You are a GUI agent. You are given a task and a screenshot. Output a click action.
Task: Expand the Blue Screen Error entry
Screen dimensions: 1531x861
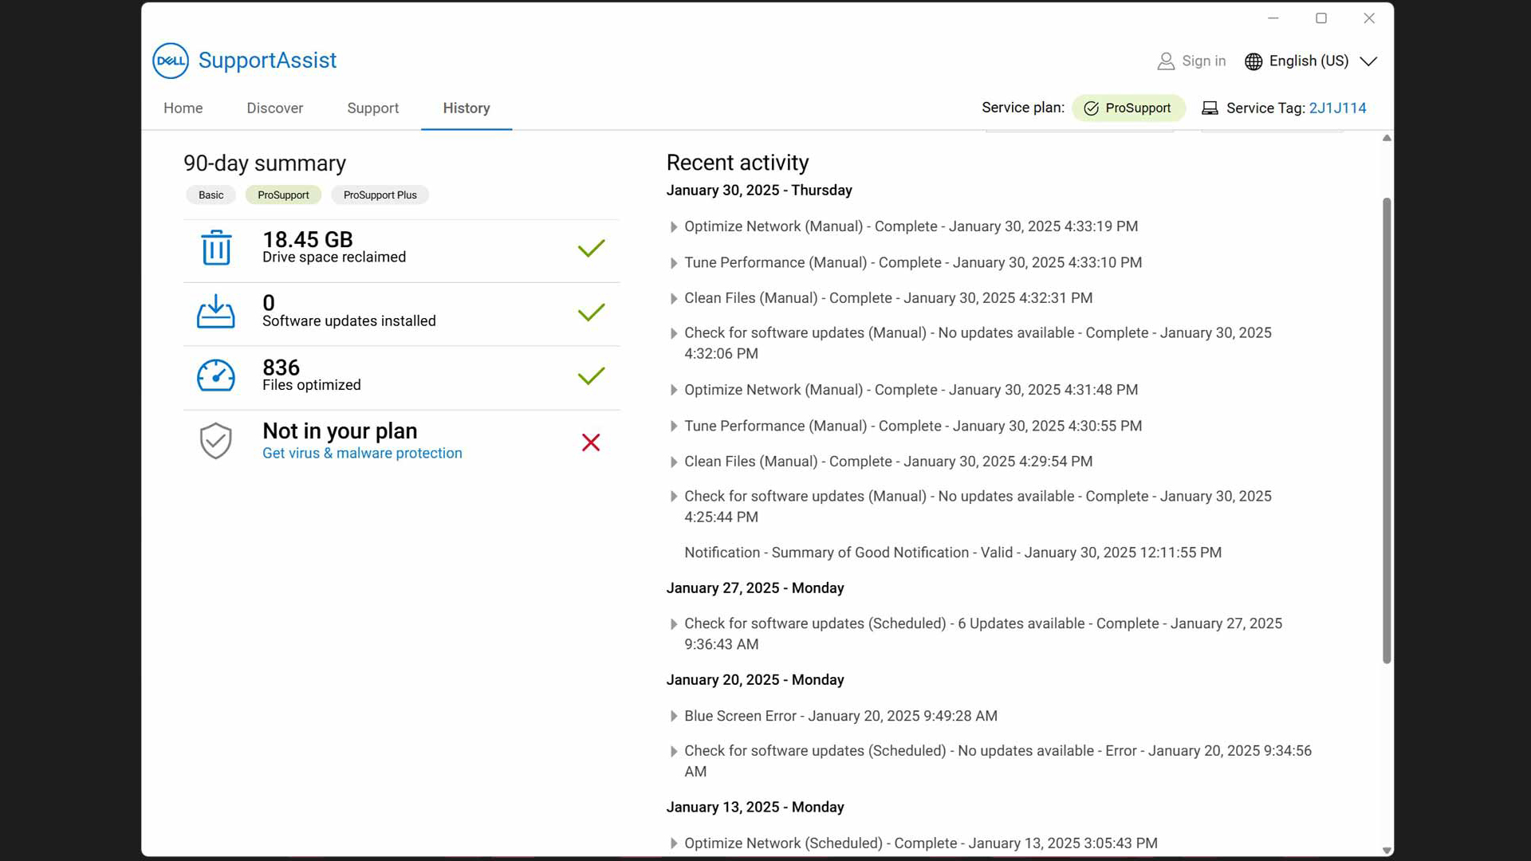pyautogui.click(x=674, y=717)
